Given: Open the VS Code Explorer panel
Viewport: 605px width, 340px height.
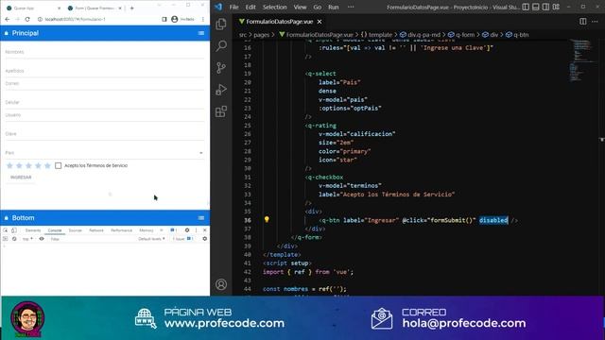Looking at the screenshot, I should (x=221, y=24).
